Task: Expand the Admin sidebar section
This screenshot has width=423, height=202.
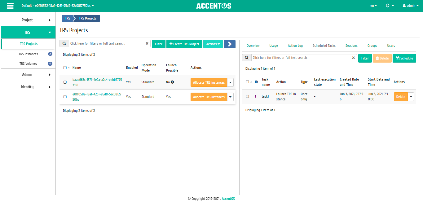Action: click(28, 74)
